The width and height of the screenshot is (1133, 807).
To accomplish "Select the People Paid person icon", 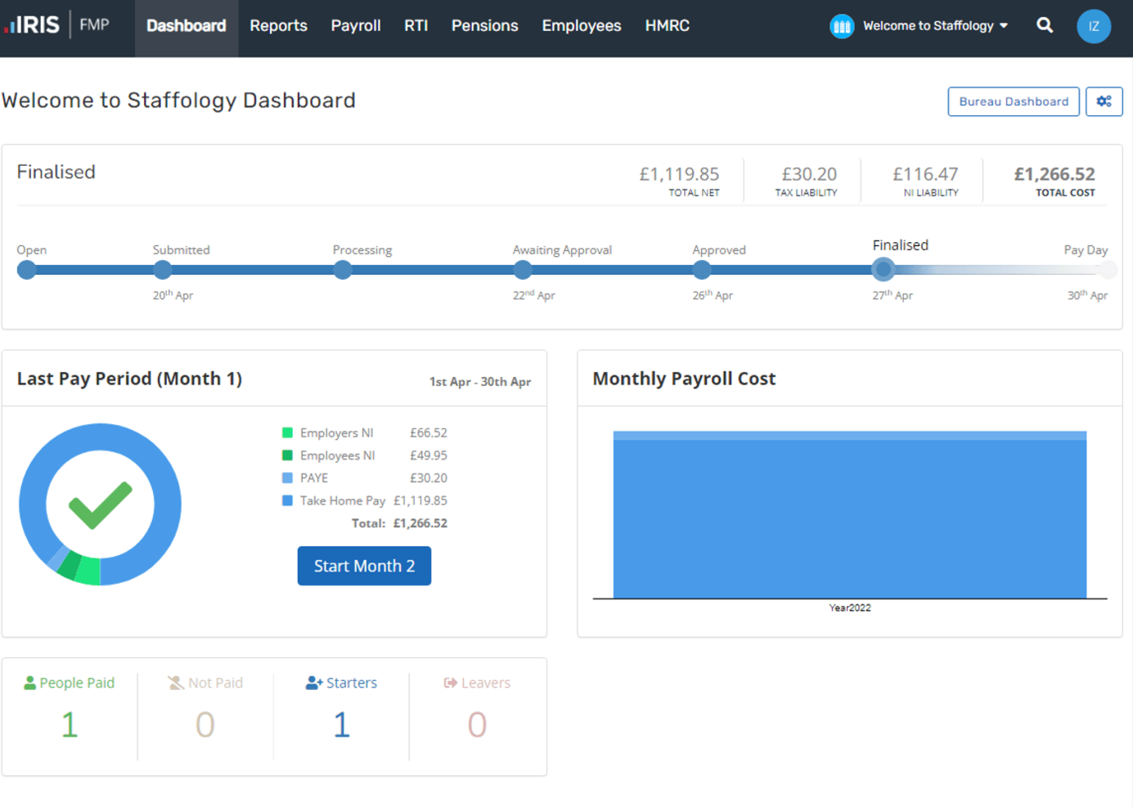I will 30,682.
